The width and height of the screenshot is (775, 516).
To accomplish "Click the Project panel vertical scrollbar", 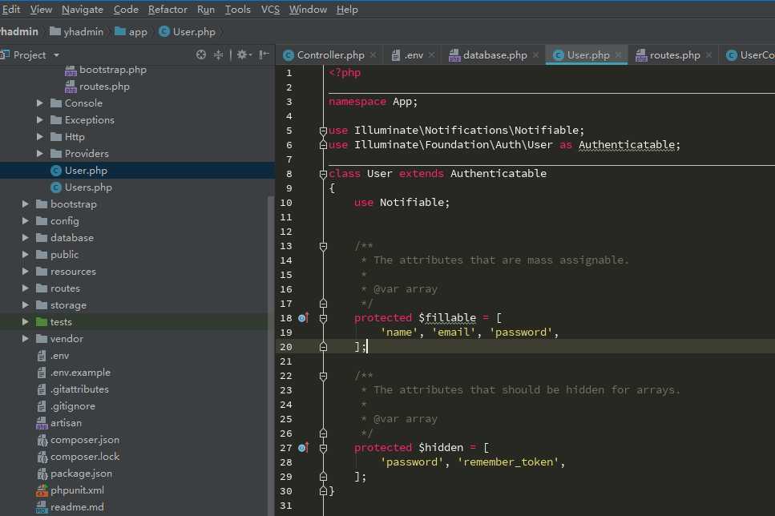I will [x=270, y=356].
